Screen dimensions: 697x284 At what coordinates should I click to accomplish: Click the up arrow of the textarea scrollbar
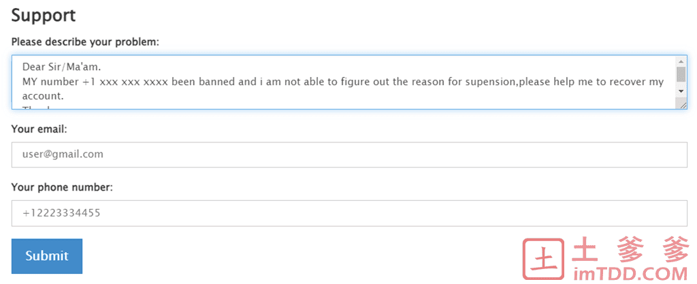coord(681,61)
